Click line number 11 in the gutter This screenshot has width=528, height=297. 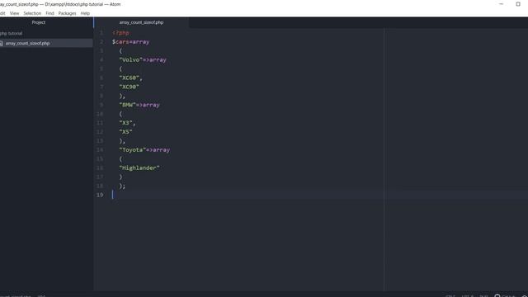(x=100, y=123)
